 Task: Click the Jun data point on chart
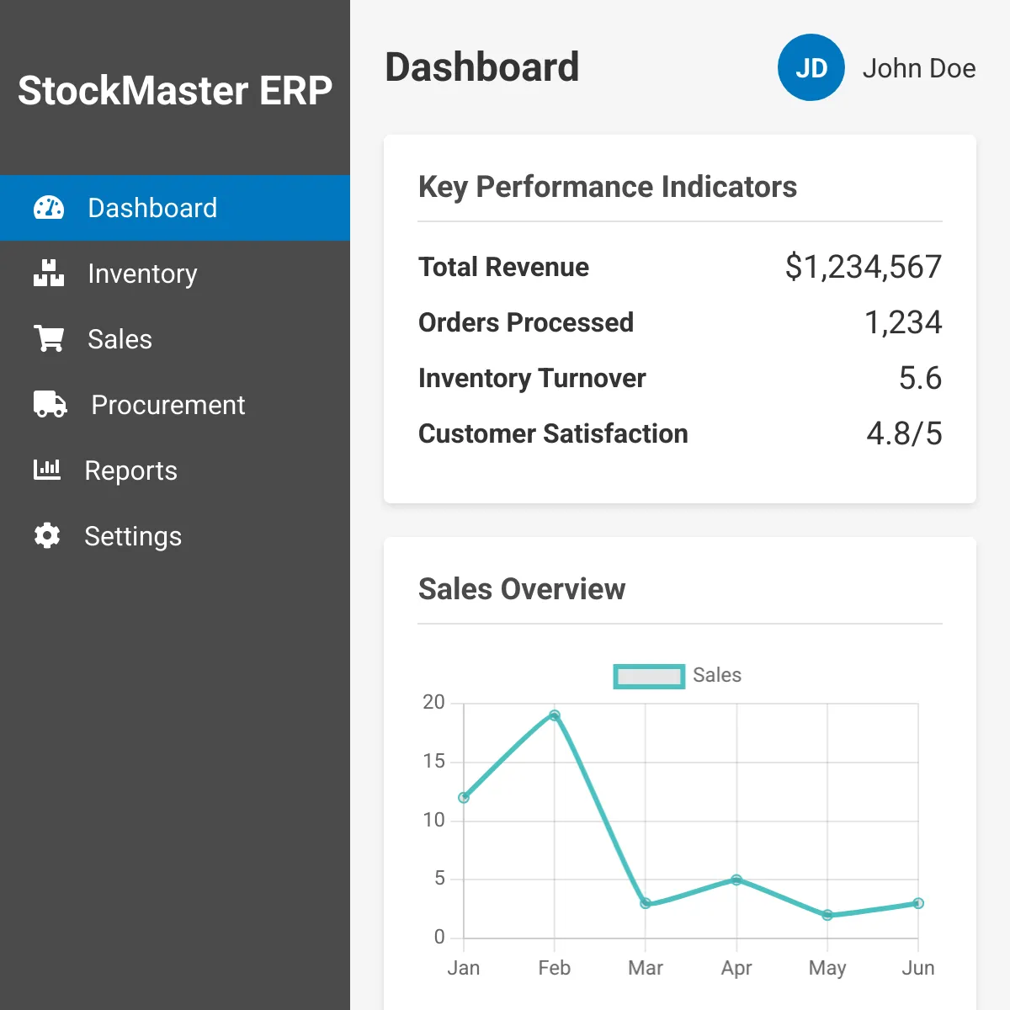click(x=918, y=903)
